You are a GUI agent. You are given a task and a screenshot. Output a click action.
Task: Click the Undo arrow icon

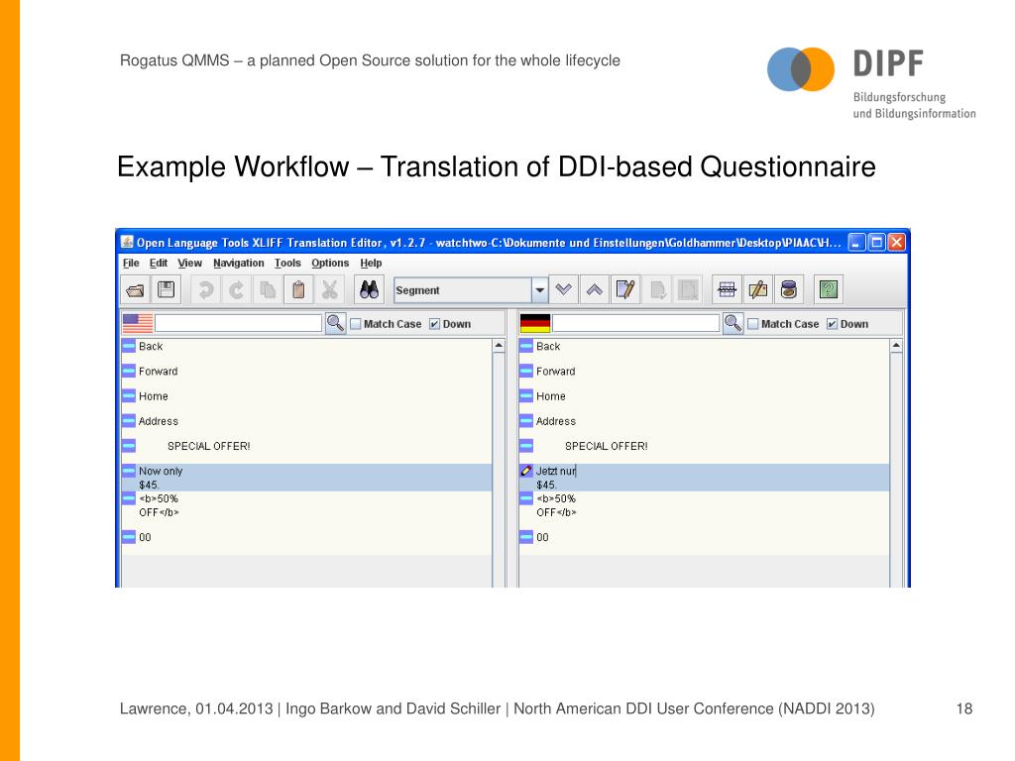(x=206, y=290)
